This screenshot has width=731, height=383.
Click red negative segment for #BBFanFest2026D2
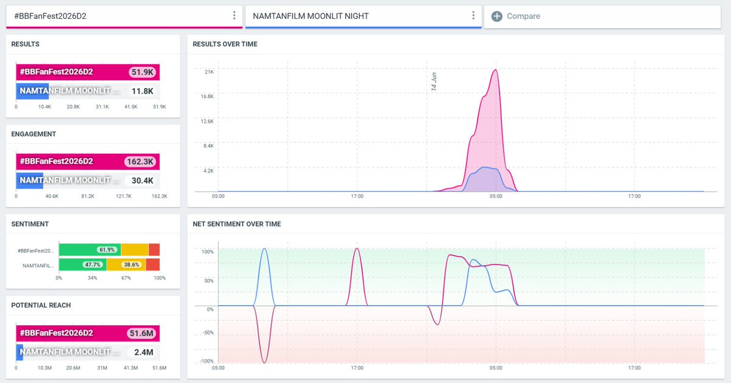click(x=154, y=250)
